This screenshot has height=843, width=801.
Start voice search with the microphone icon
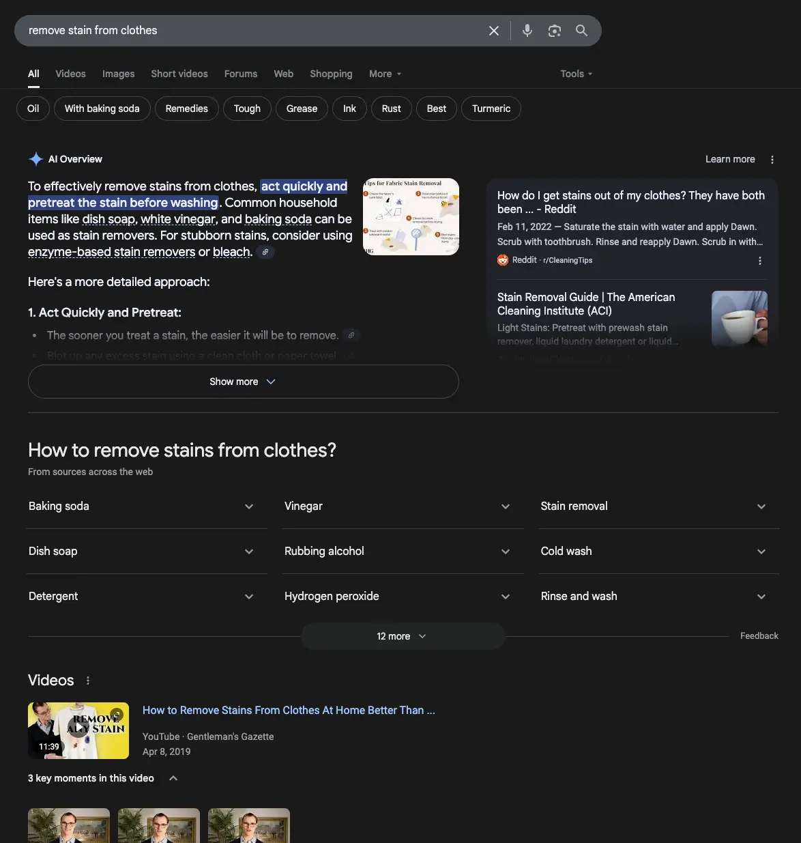pos(527,31)
